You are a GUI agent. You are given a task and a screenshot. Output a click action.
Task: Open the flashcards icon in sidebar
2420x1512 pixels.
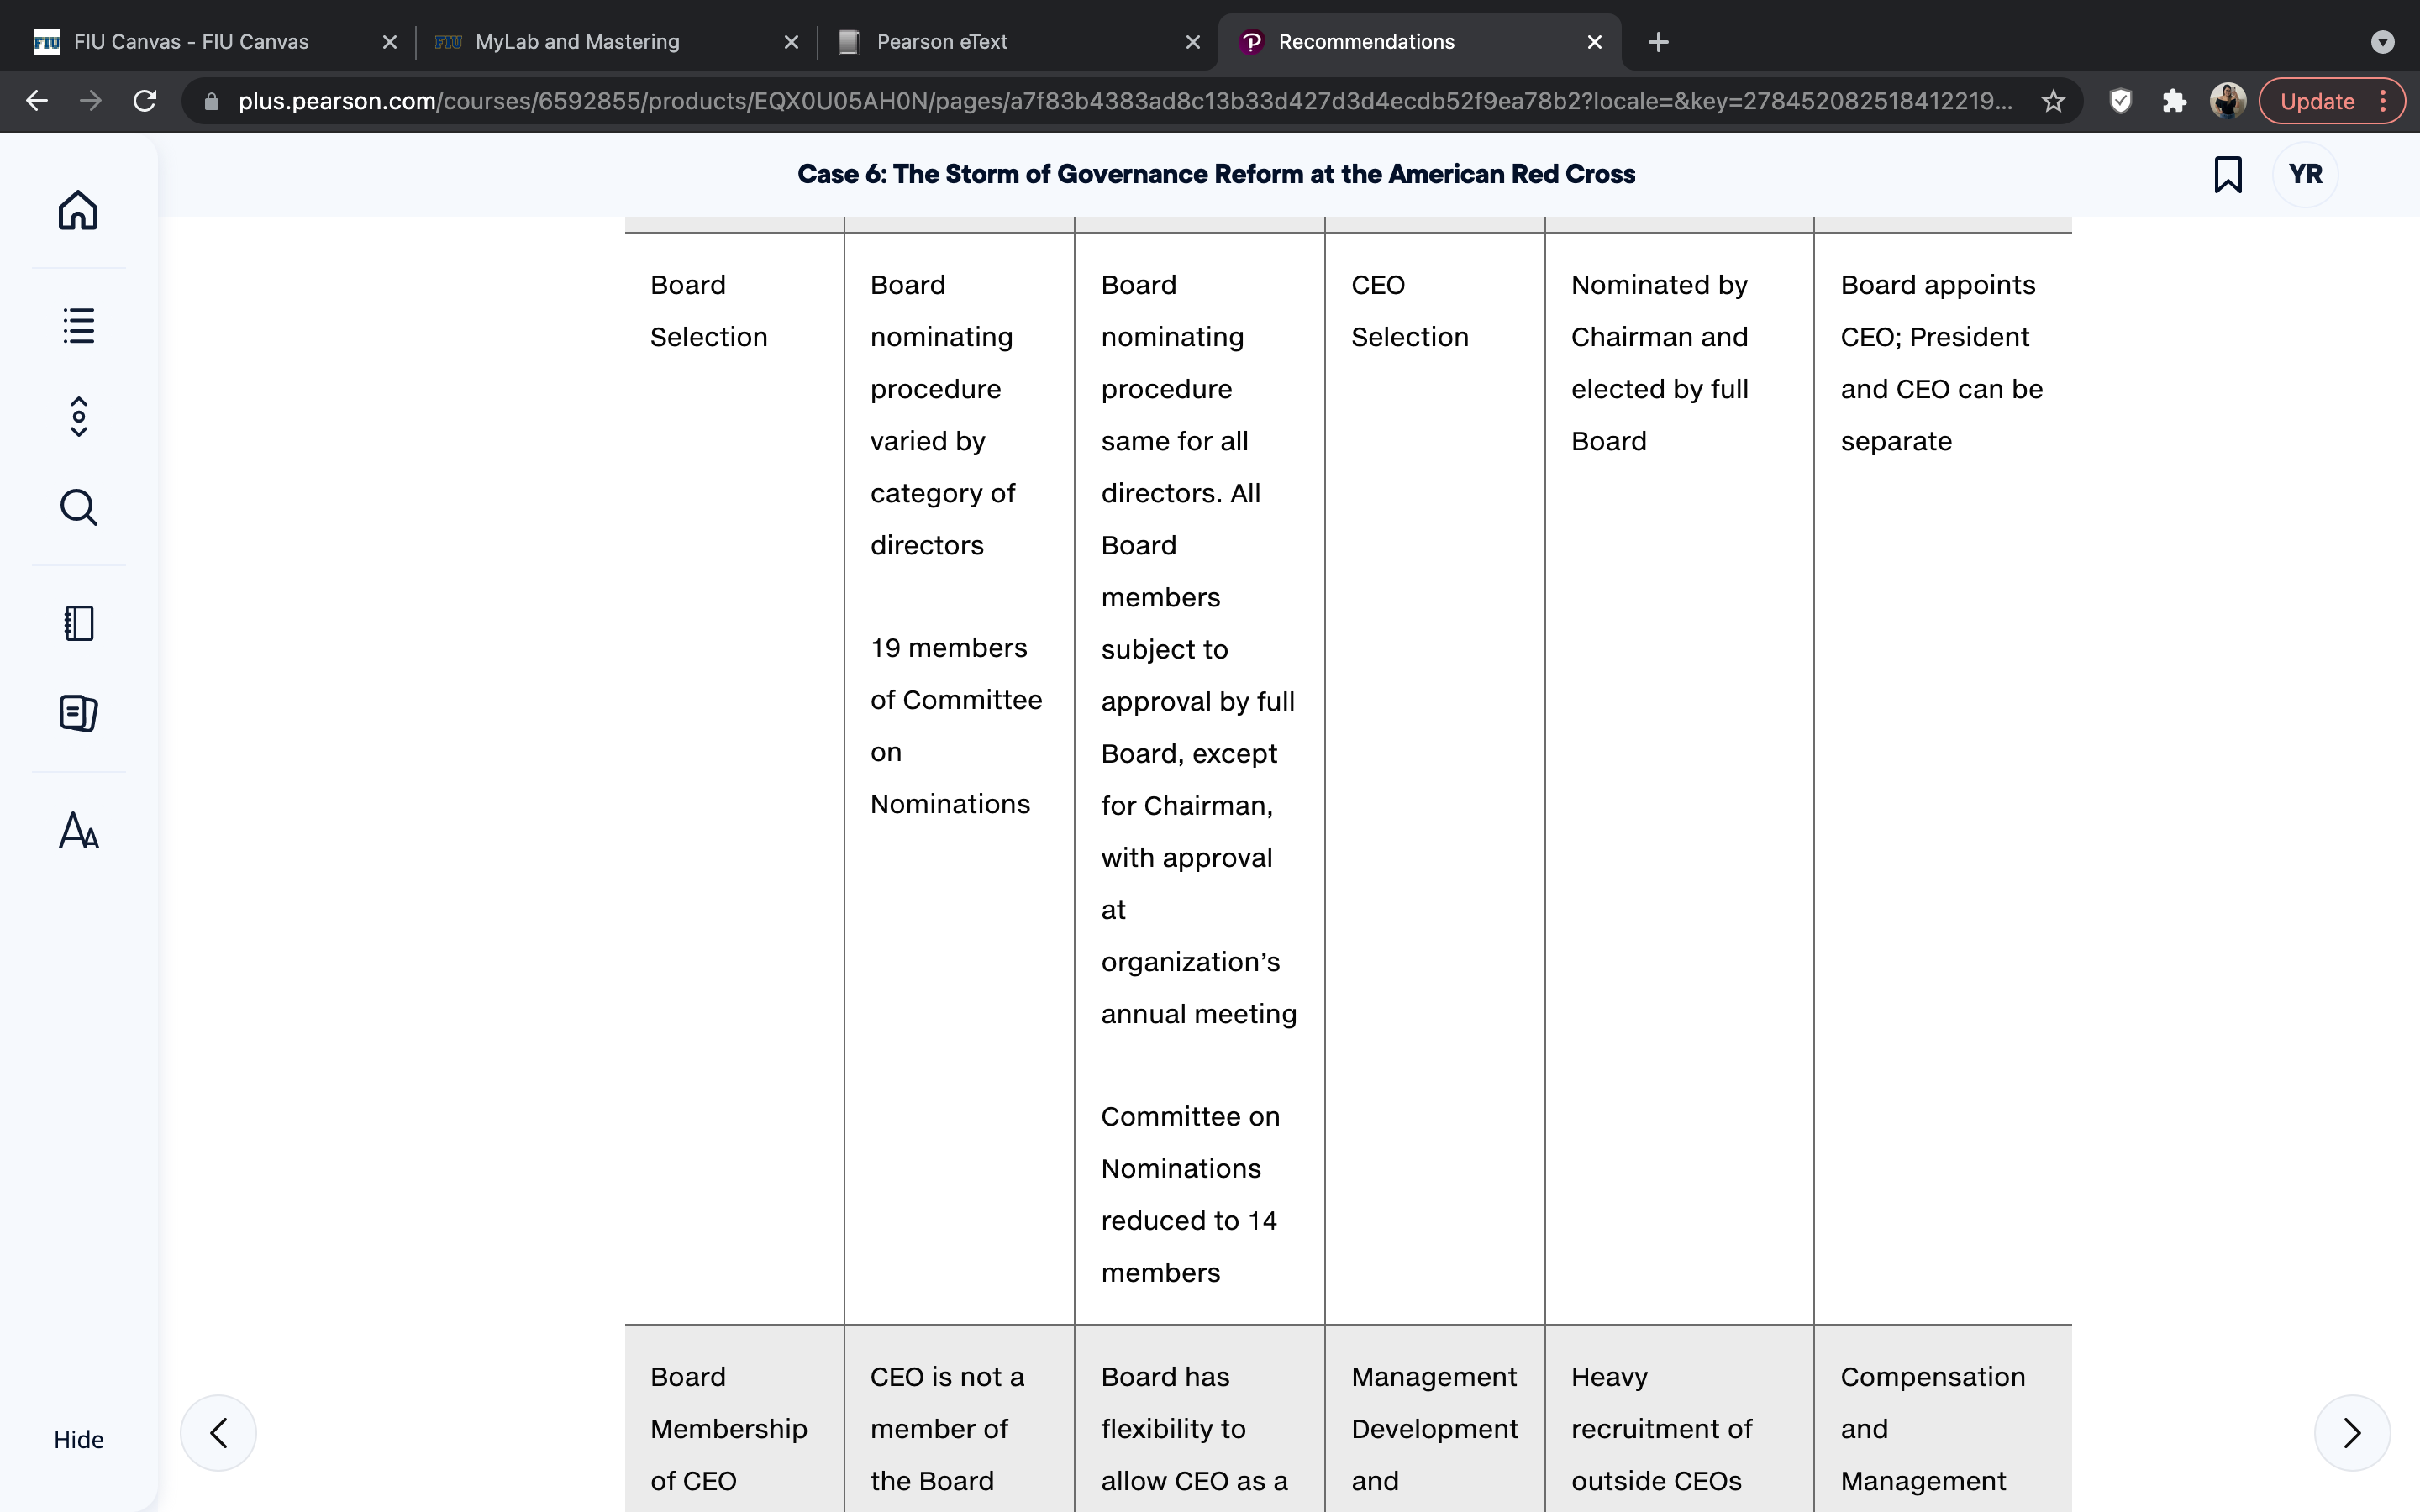[x=78, y=713]
